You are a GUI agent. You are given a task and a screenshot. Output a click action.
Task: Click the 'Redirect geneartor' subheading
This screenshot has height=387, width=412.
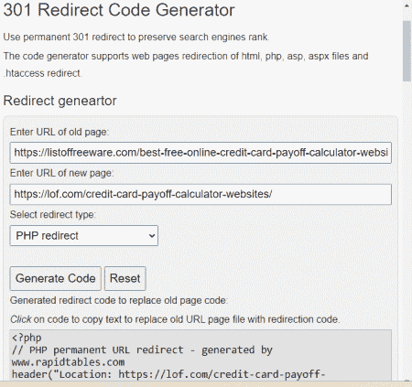(x=60, y=101)
